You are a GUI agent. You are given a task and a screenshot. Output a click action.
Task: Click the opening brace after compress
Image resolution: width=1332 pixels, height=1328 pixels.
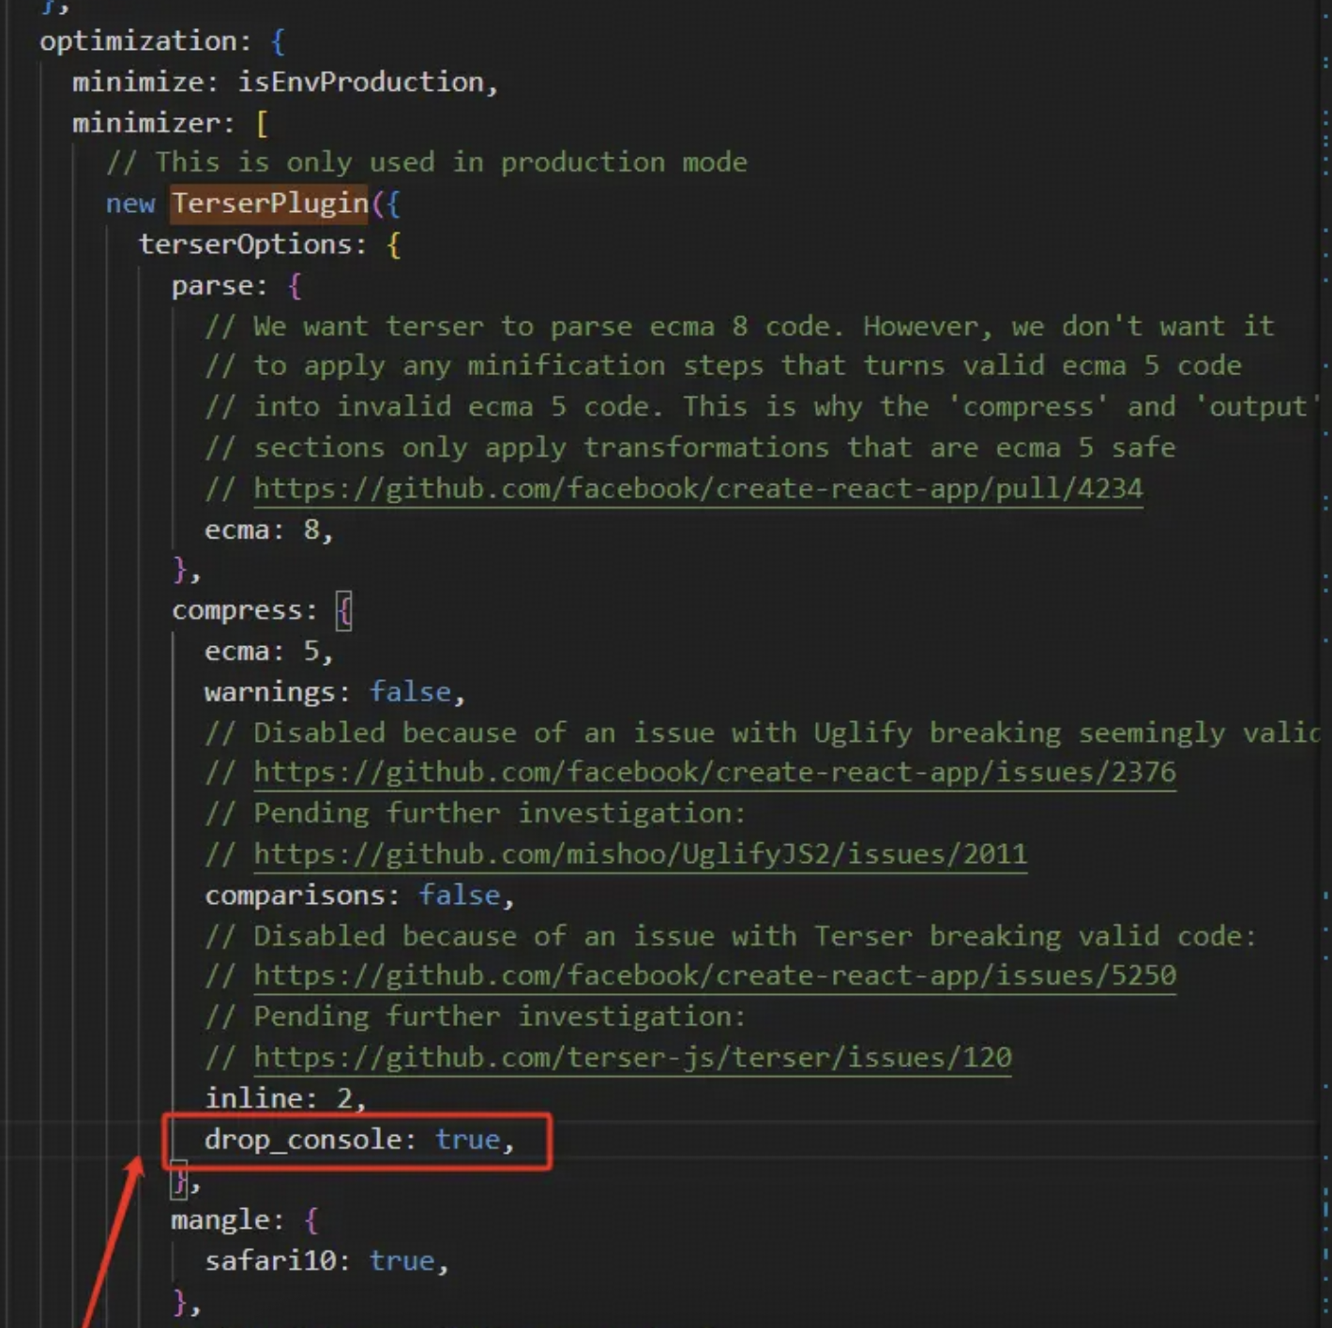[x=344, y=611]
